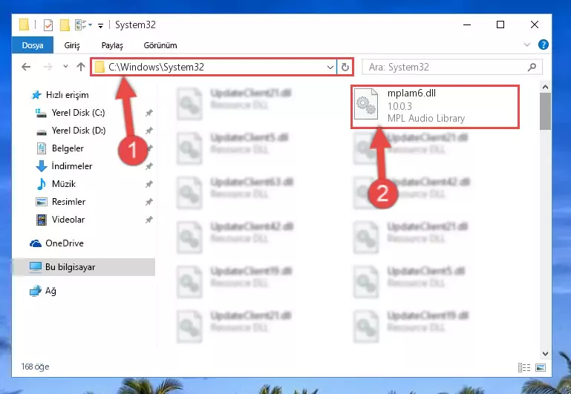Click the pin icon next to Resimler

(149, 202)
